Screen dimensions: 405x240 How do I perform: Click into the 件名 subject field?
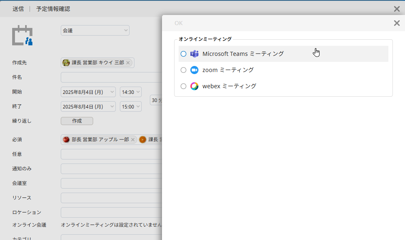pyautogui.click(x=111, y=77)
